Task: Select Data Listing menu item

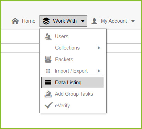Action: tap(73, 82)
